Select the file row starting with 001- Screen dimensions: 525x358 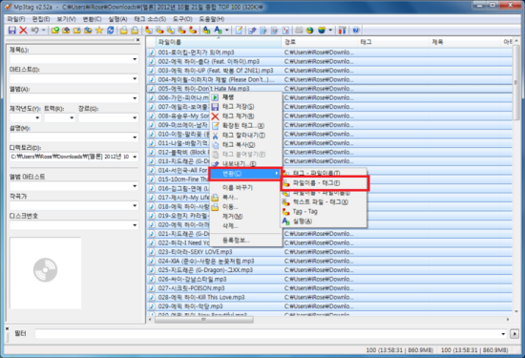(329, 53)
